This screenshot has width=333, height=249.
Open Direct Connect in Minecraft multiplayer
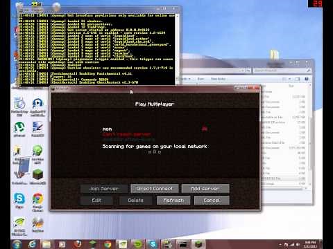click(x=155, y=189)
